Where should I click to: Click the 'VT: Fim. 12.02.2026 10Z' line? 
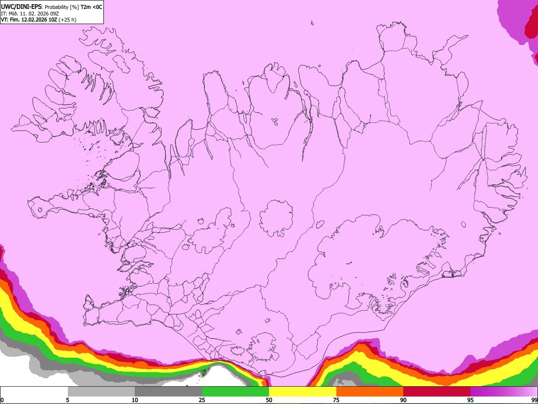[x=29, y=20]
